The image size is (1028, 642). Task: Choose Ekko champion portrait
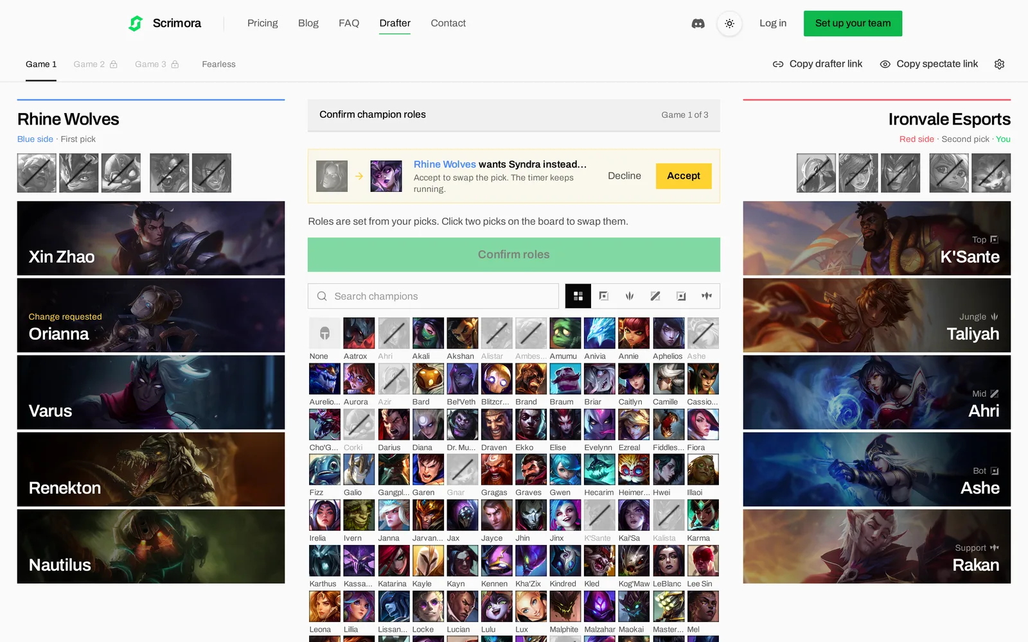pyautogui.click(x=531, y=424)
